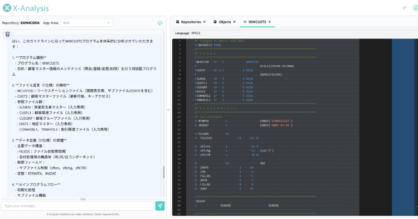Click chat line 'DISTS：地区マスター'
The image size is (418, 219).
point(45,124)
